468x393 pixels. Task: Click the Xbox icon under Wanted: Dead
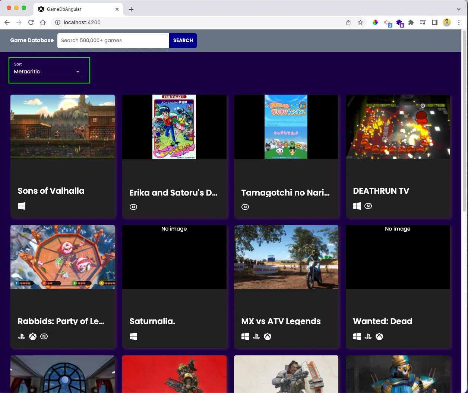click(379, 336)
